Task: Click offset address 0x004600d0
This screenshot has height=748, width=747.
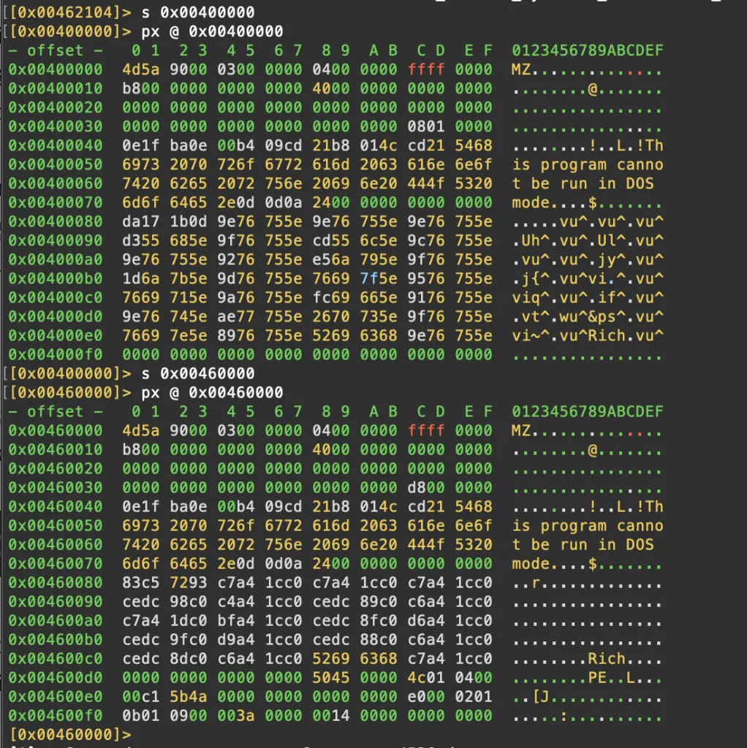Action: click(x=56, y=677)
